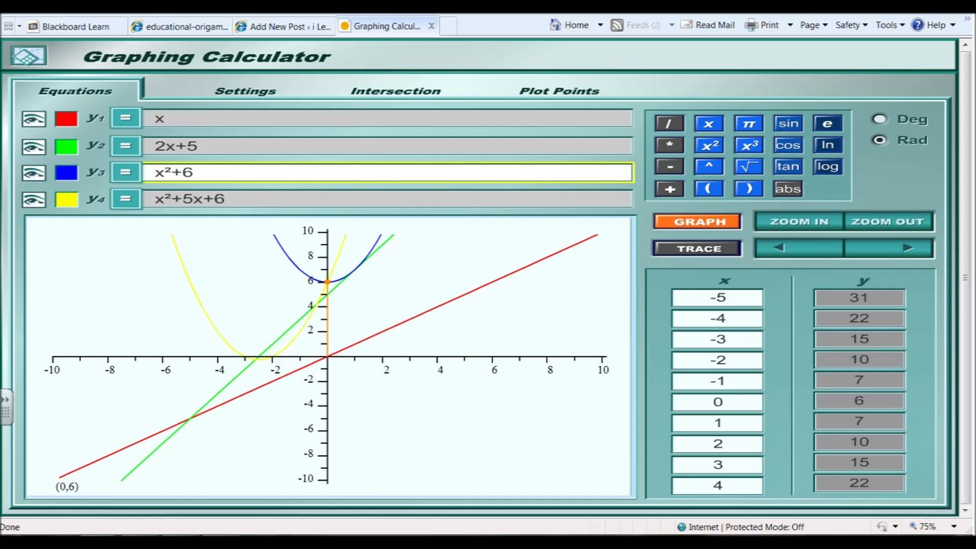Click the orange GRAPH button
Image resolution: width=976 pixels, height=549 pixels.
click(697, 222)
